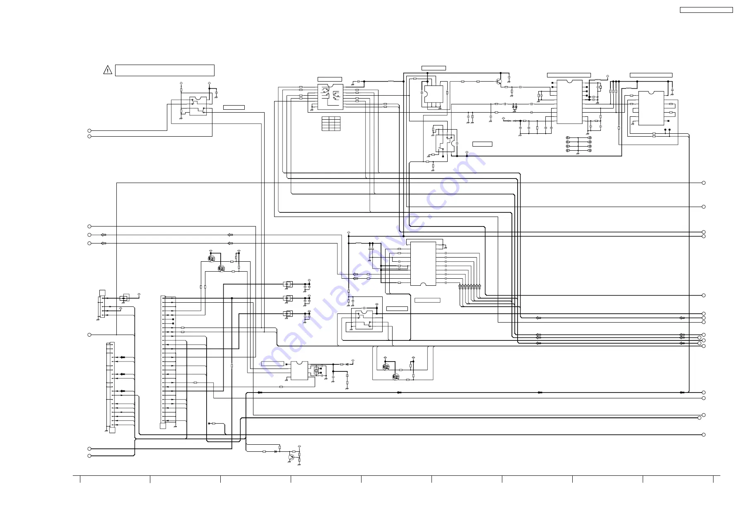
Task: Click the dual diode symbol above the ground mark
Action: [514, 107]
